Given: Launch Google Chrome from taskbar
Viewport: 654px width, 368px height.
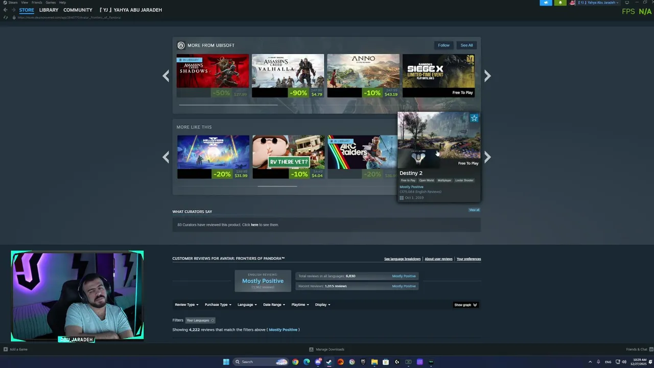Looking at the screenshot, I should [295, 362].
